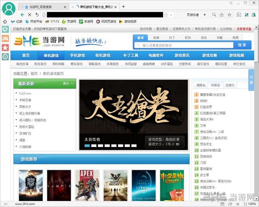The image size is (259, 207).
Task: Click the scrollbar up arrow
Action: (x=256, y=27)
